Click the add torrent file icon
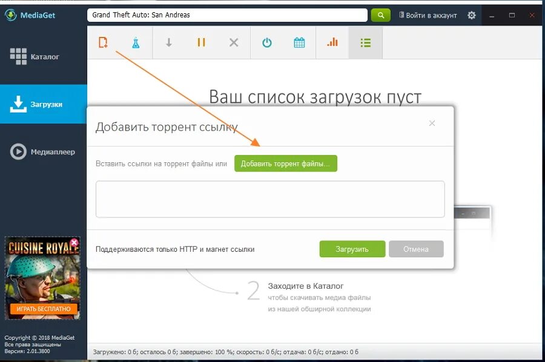Viewport: 545px width, 362px height. coord(103,42)
